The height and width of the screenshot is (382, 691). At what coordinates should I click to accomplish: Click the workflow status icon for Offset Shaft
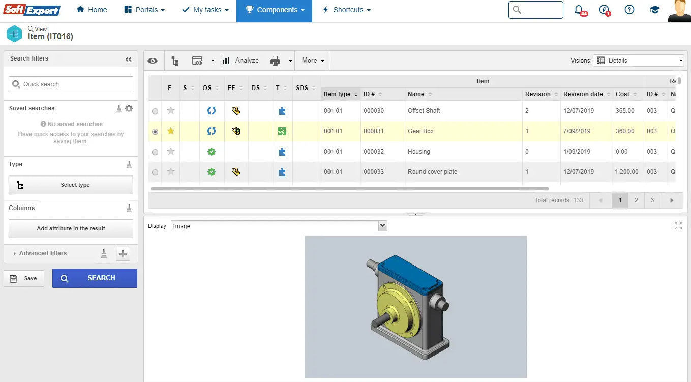pos(212,110)
